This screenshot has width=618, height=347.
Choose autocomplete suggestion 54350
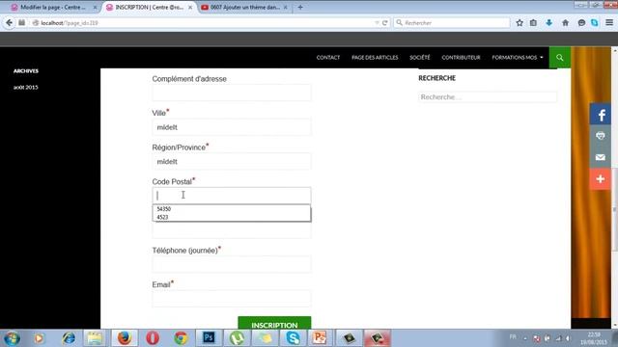coord(232,209)
